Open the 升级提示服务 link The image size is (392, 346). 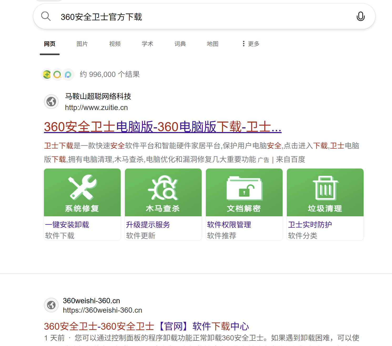[x=148, y=225]
